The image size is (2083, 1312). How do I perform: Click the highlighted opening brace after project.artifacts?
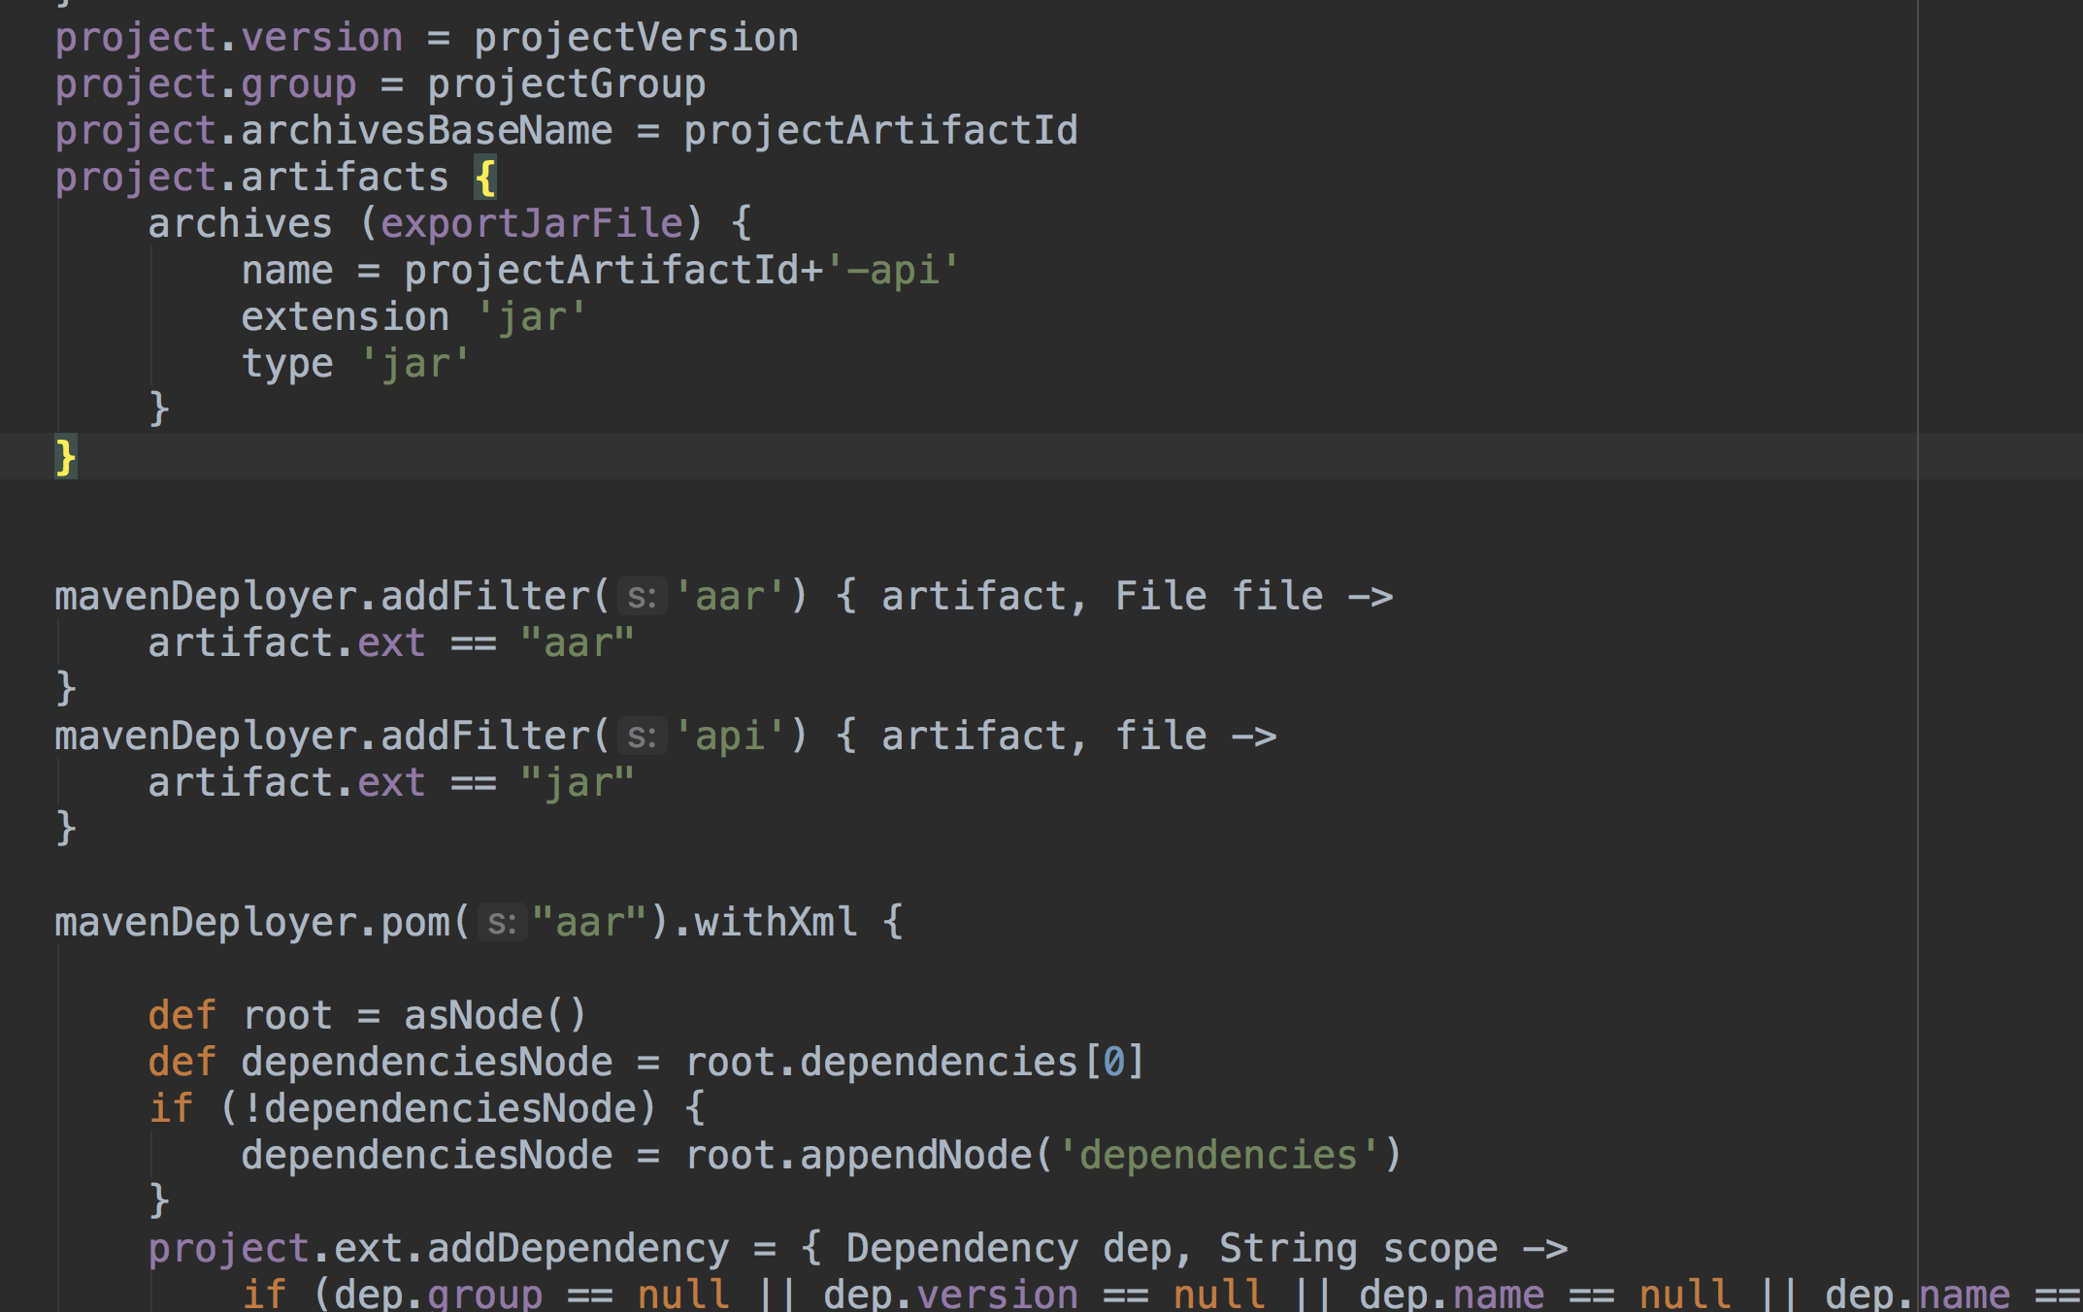tap(485, 178)
